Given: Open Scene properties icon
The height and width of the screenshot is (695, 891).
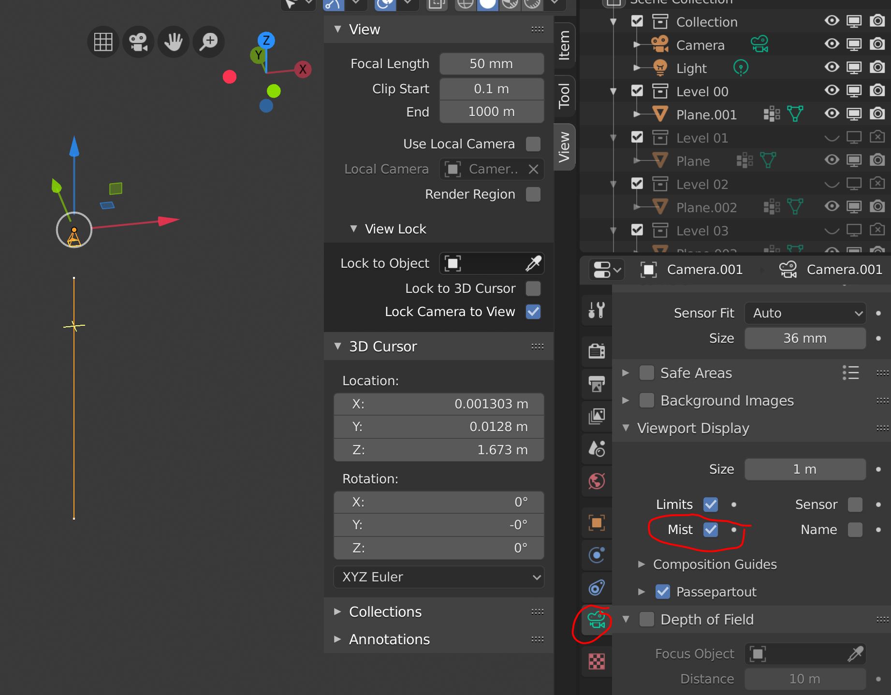Looking at the screenshot, I should click(x=597, y=449).
